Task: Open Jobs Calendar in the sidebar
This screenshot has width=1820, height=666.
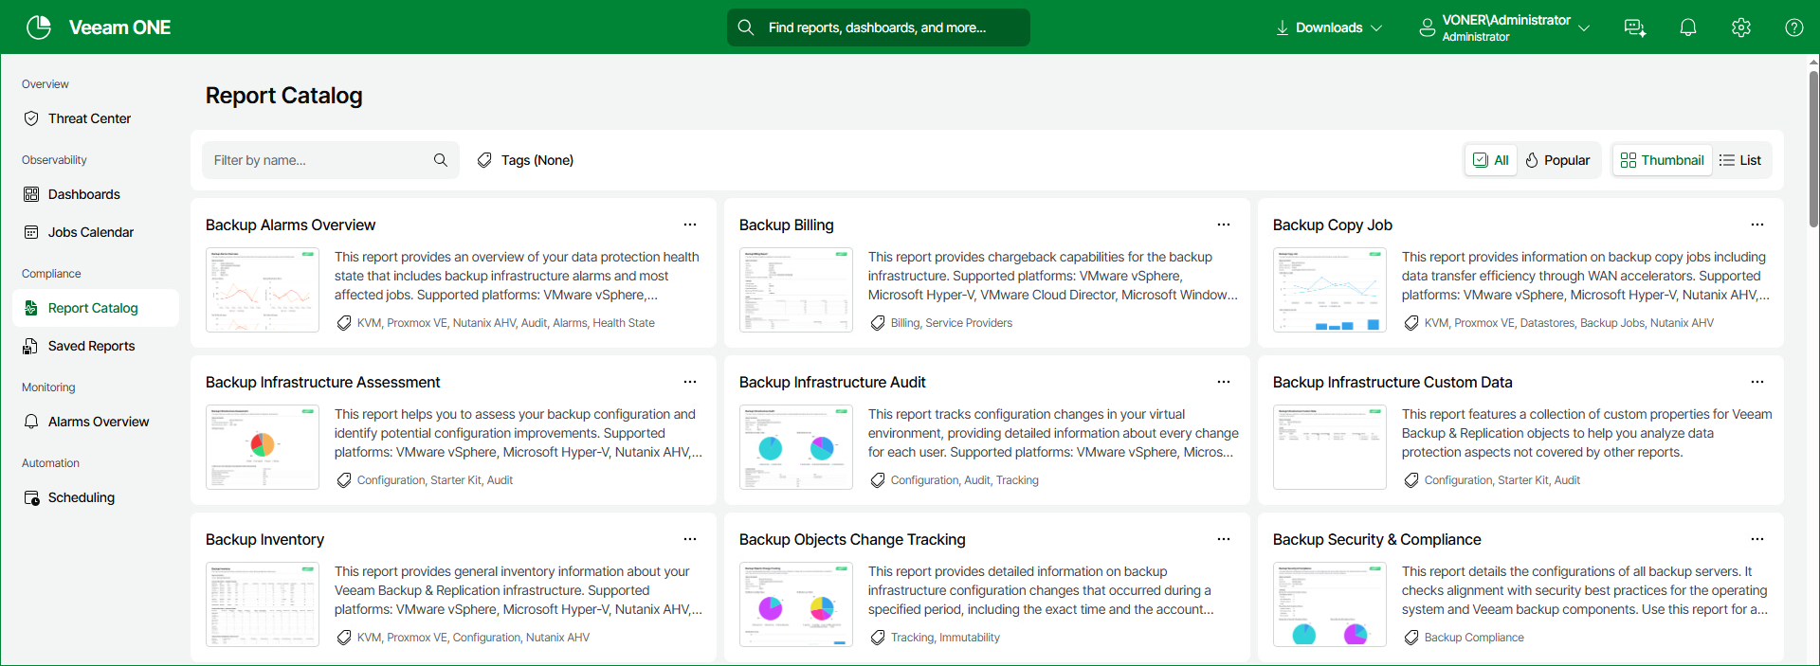Action: (x=96, y=232)
